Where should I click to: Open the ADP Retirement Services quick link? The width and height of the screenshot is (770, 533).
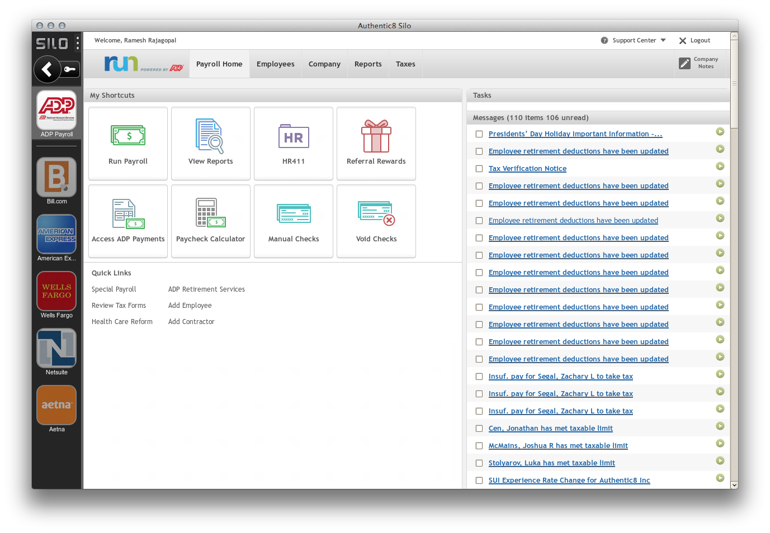click(206, 289)
